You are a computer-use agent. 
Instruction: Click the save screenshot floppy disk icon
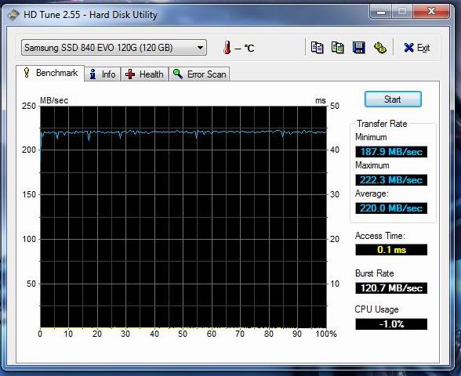pos(359,48)
